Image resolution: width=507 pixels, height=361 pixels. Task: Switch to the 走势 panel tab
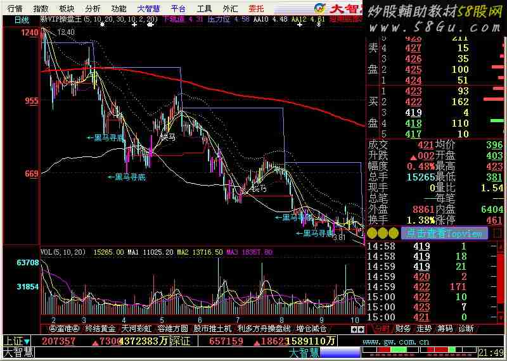point(424,329)
